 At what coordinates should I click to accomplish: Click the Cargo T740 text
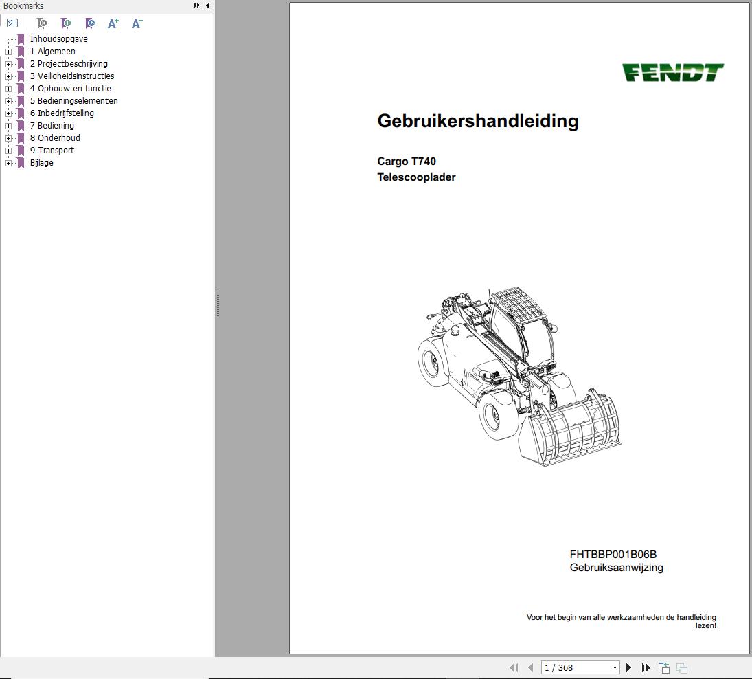406,162
